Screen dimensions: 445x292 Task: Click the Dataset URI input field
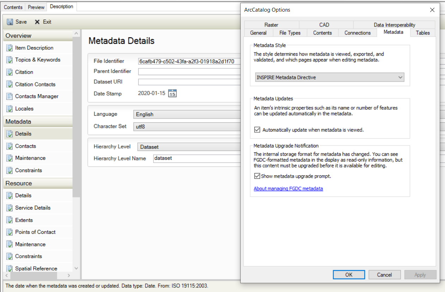click(x=189, y=82)
